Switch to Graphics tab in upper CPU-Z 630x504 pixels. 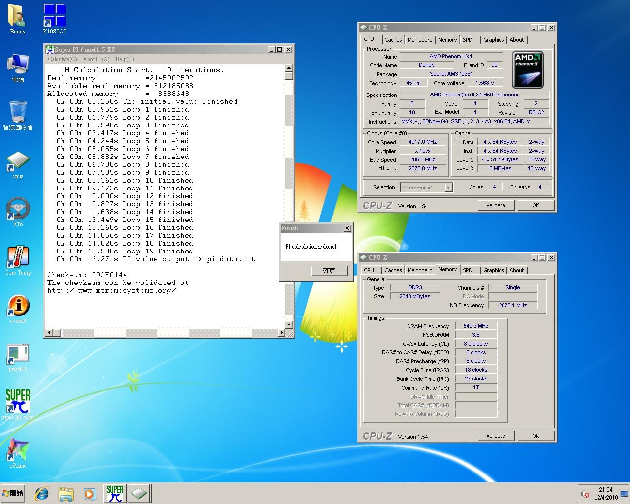tap(493, 40)
